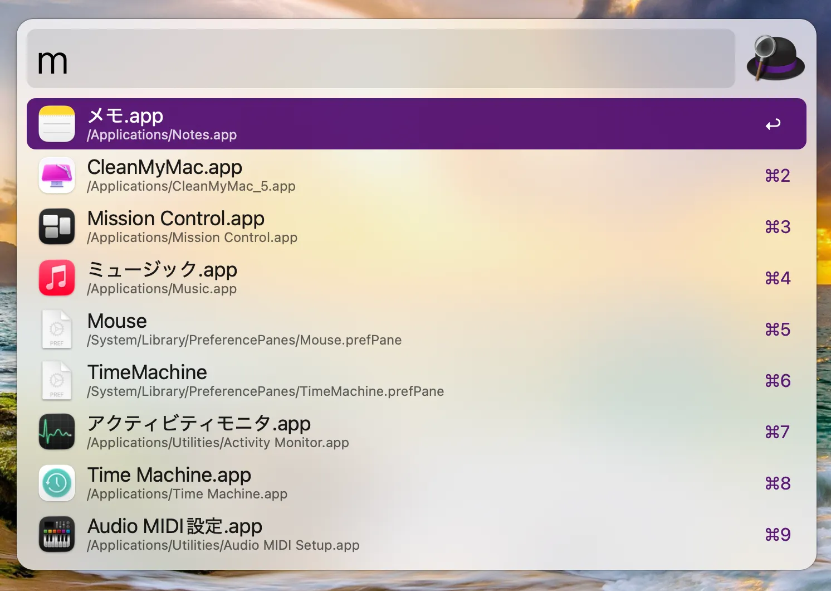Click the Utilities/Activity Monitor.app path text
831x591 pixels.
(x=218, y=443)
